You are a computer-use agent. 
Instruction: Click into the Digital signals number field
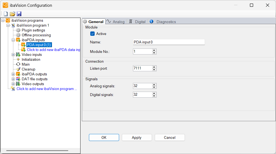[x=142, y=94]
